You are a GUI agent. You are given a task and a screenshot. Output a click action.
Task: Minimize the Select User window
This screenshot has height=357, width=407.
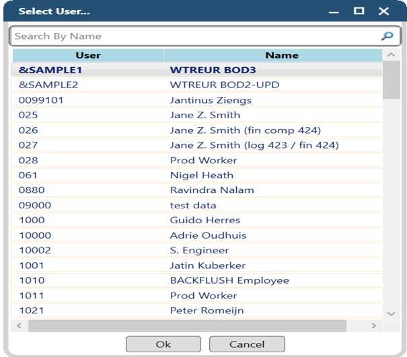click(x=334, y=11)
